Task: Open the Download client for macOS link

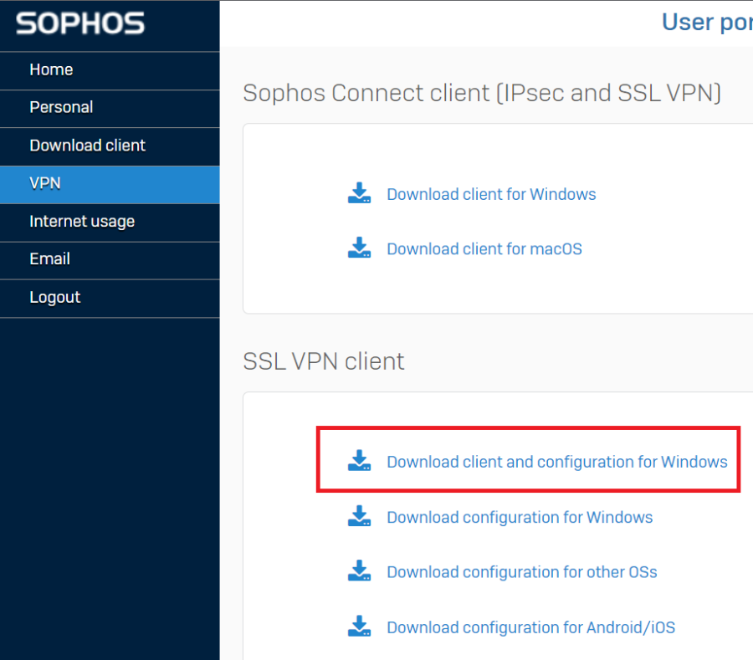Action: (484, 248)
